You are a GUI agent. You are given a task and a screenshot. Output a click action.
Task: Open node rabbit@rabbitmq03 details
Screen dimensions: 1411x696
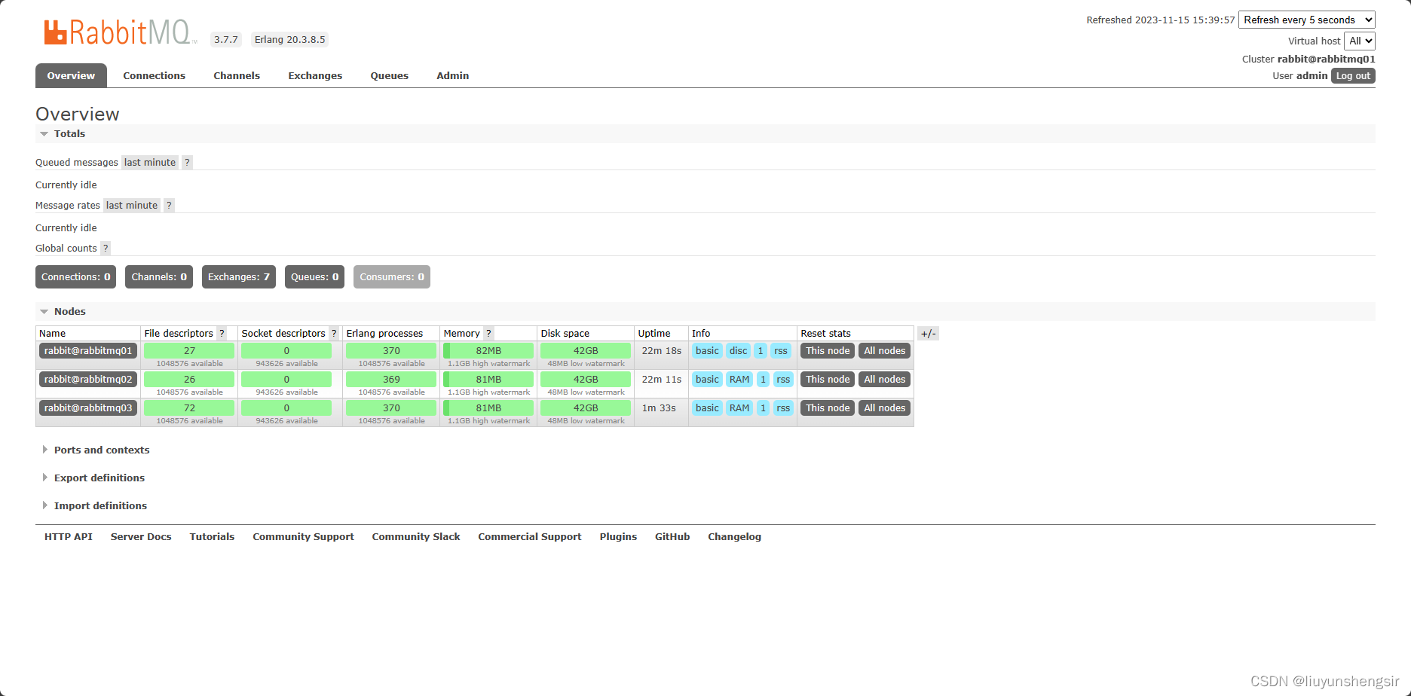pos(88,408)
